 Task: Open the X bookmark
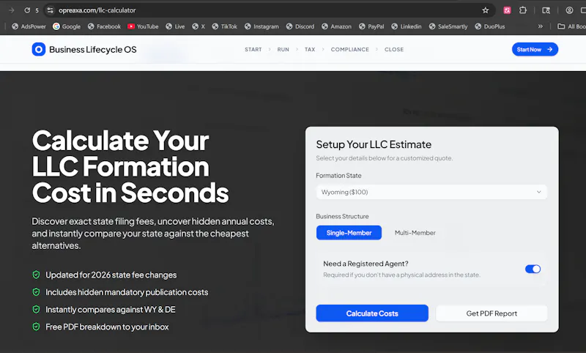(199, 26)
